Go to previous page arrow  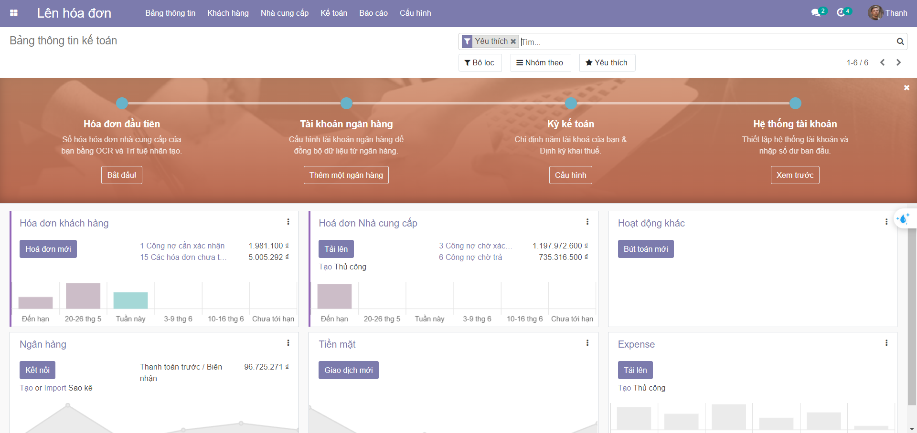[x=882, y=62]
